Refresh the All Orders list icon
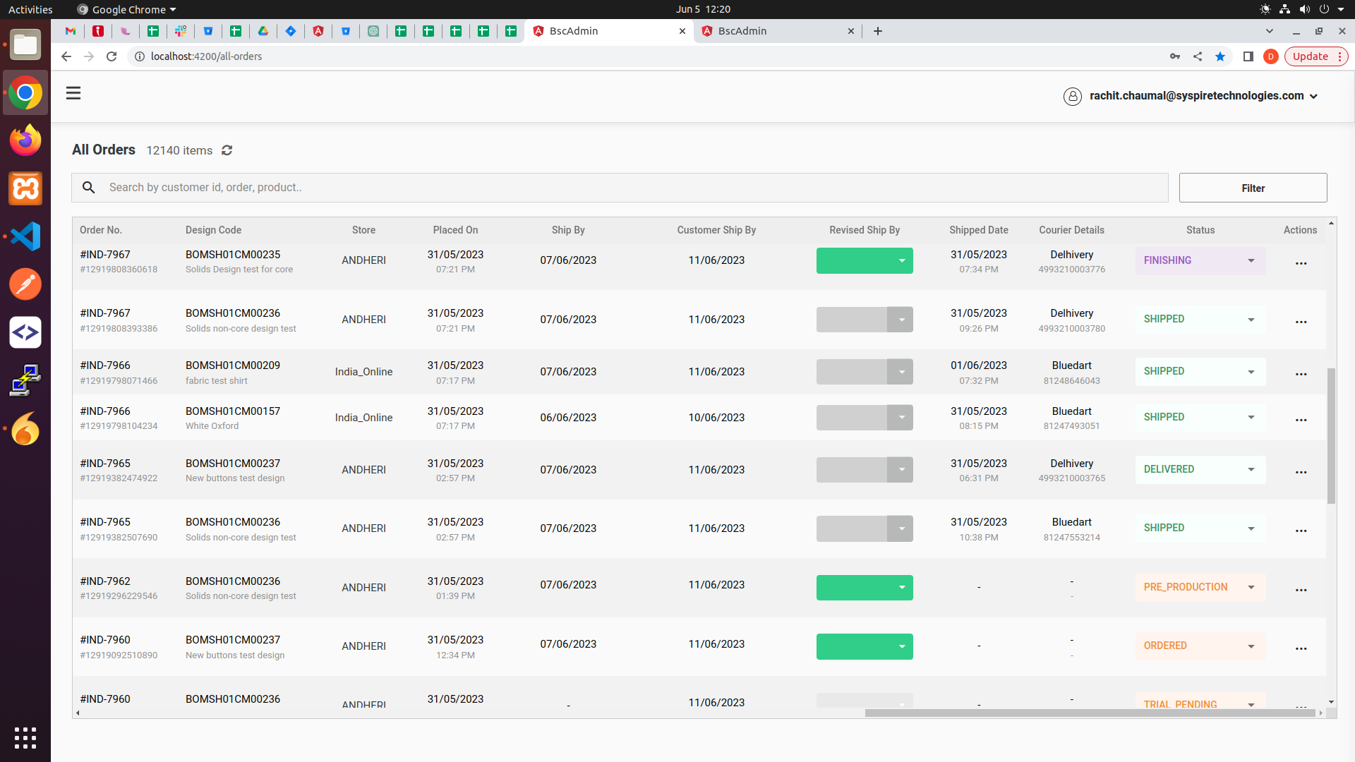This screenshot has width=1355, height=762. (227, 150)
